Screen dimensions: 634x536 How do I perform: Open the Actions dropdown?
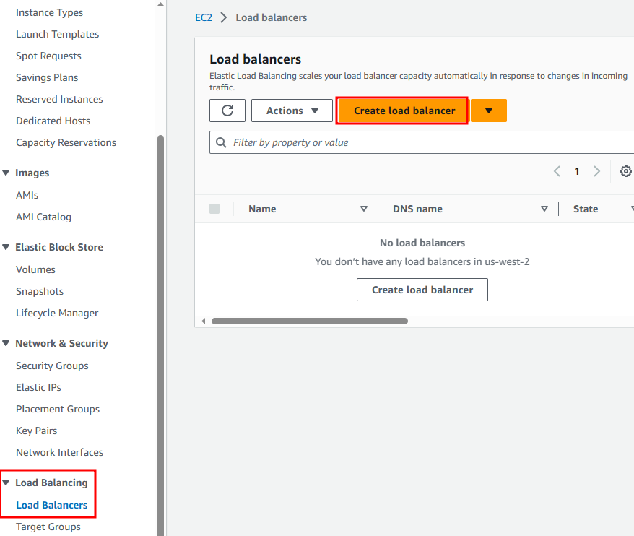point(292,111)
